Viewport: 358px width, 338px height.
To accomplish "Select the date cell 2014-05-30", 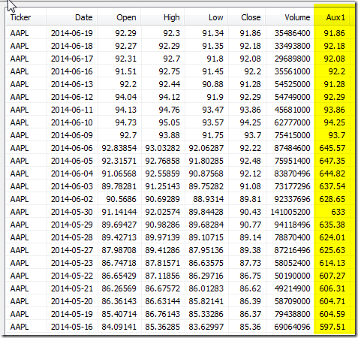I will click(72, 212).
